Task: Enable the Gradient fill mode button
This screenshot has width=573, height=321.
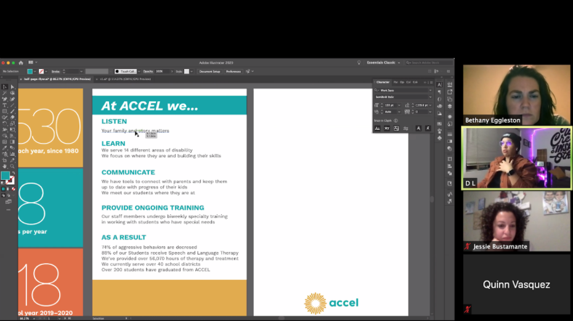Action: pos(8,189)
